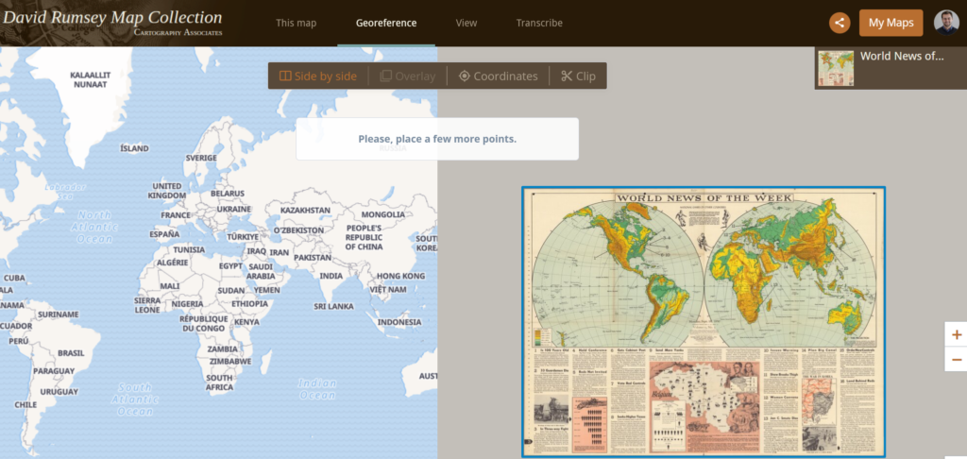Click the MONGOLIA label on basemap
The image size is (967, 459).
tap(383, 214)
